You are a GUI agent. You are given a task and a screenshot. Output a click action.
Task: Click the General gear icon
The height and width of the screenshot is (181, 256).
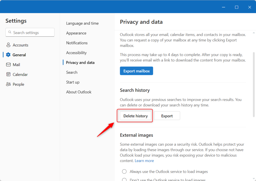[x=8, y=55]
